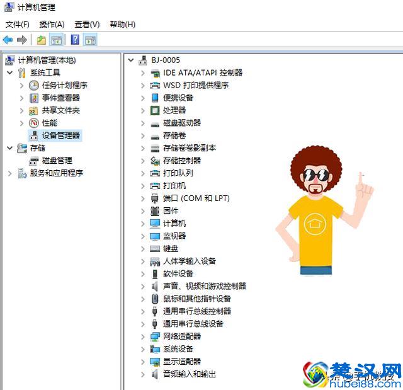The width and height of the screenshot is (403, 390).
Task: Expand the 磁盘驱动器 category
Action: (143, 123)
